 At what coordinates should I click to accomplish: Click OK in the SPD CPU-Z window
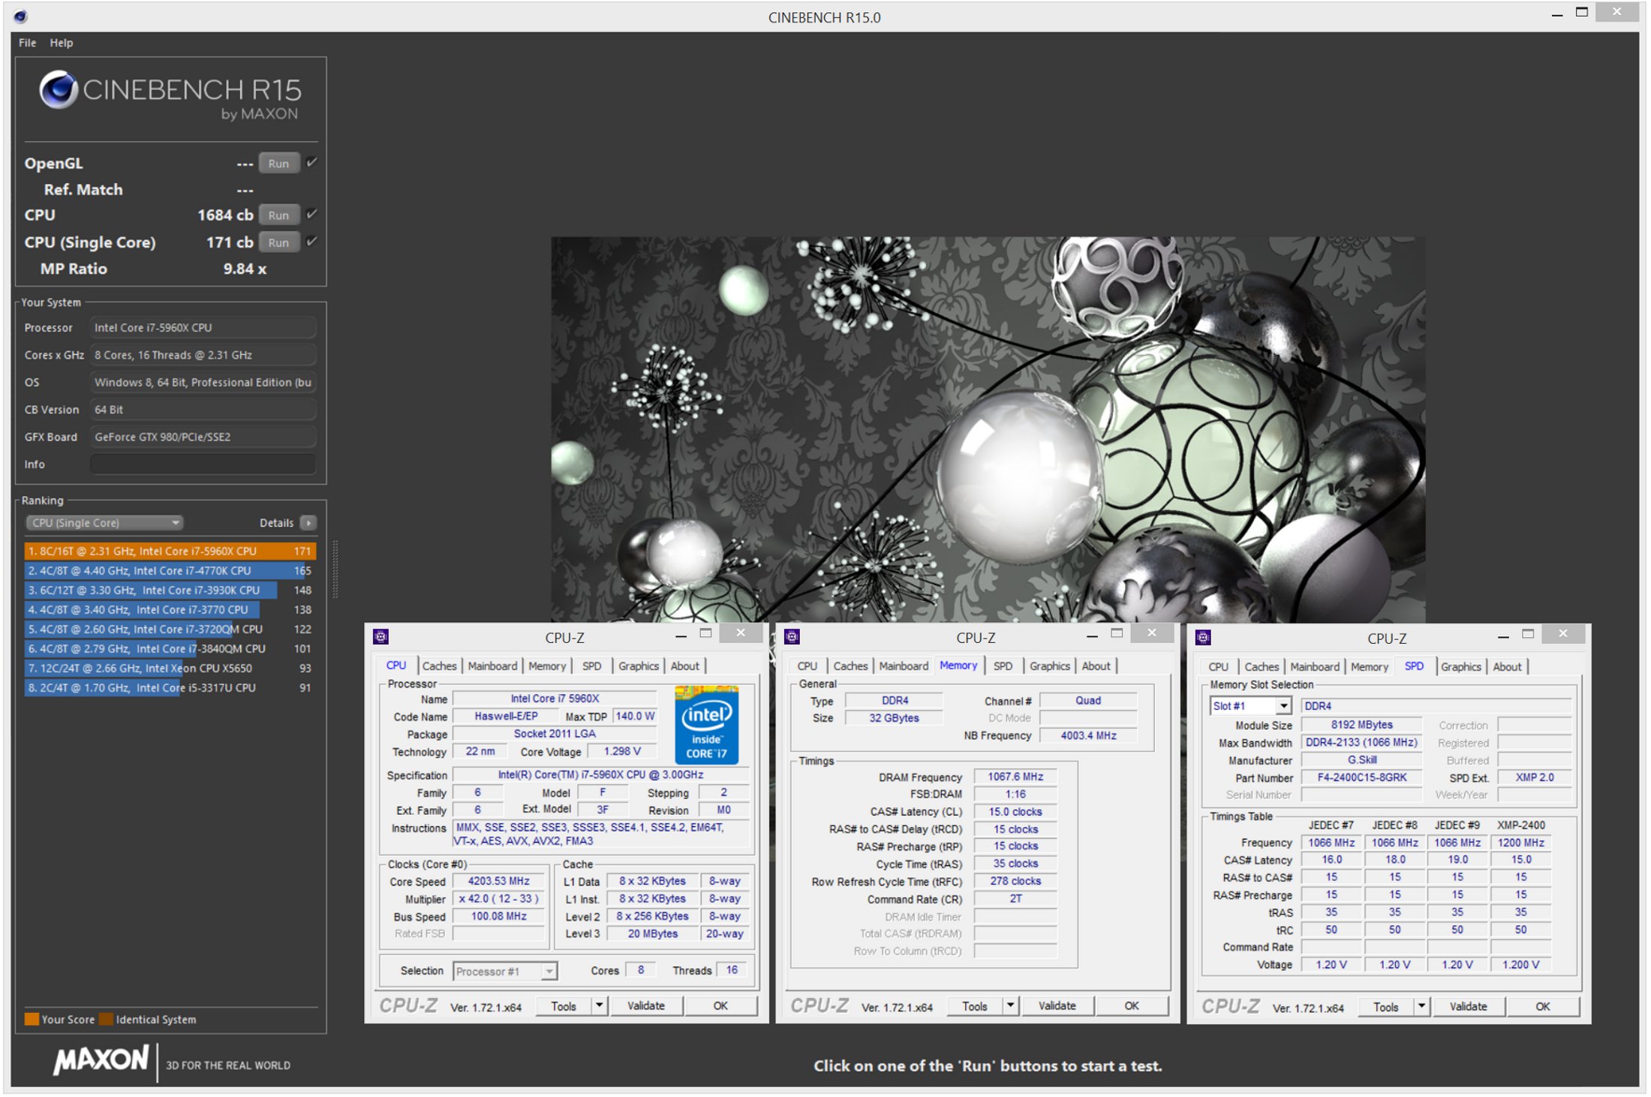[x=1543, y=1007]
